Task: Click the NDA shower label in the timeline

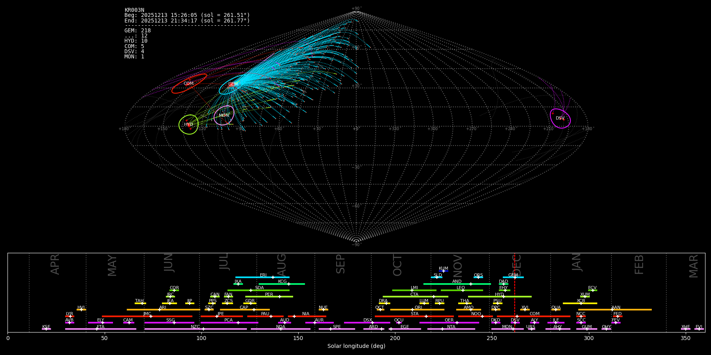Action: [x=280, y=327]
